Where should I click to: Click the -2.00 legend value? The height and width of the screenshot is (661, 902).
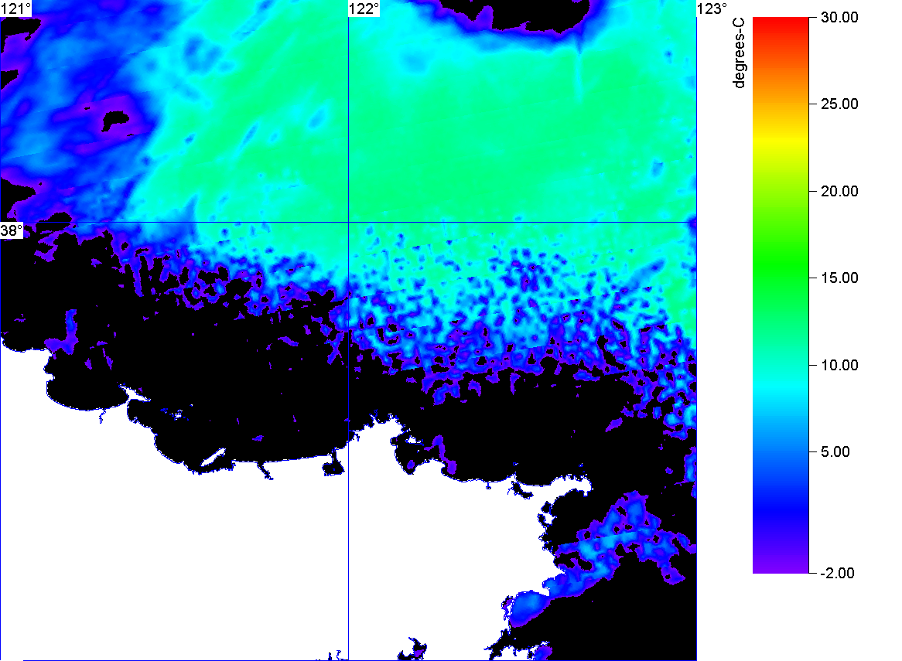(x=837, y=573)
